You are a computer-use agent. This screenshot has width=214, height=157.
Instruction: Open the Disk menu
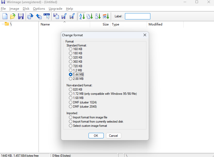click(26, 9)
